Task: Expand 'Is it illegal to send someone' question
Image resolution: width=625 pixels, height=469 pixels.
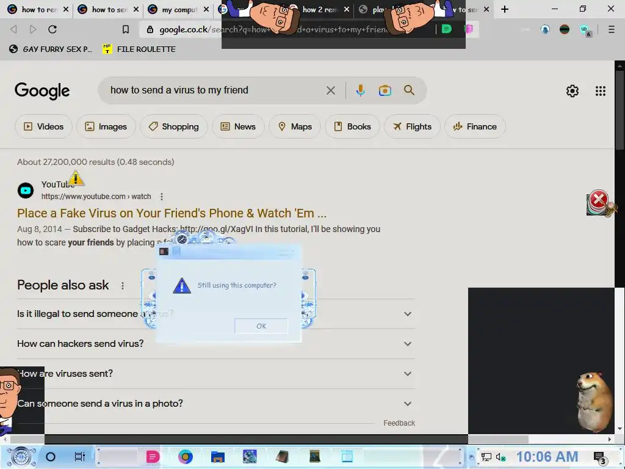Action: point(215,314)
